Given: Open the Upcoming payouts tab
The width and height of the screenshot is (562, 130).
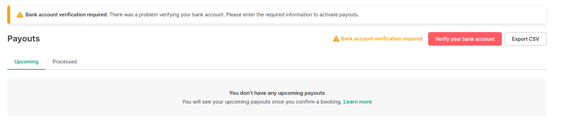Looking at the screenshot, I should pyautogui.click(x=26, y=62).
